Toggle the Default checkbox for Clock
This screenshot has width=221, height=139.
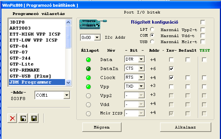[x=188, y=78]
